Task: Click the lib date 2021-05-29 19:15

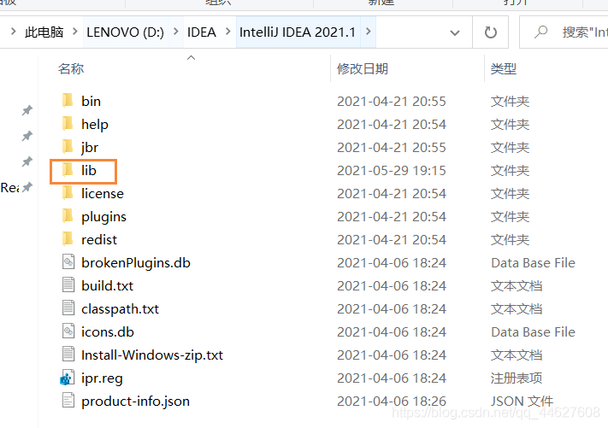Action: click(x=392, y=170)
